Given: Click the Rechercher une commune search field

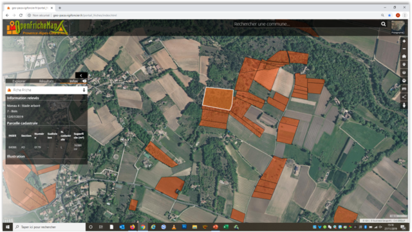Looking at the screenshot, I should (x=306, y=24).
